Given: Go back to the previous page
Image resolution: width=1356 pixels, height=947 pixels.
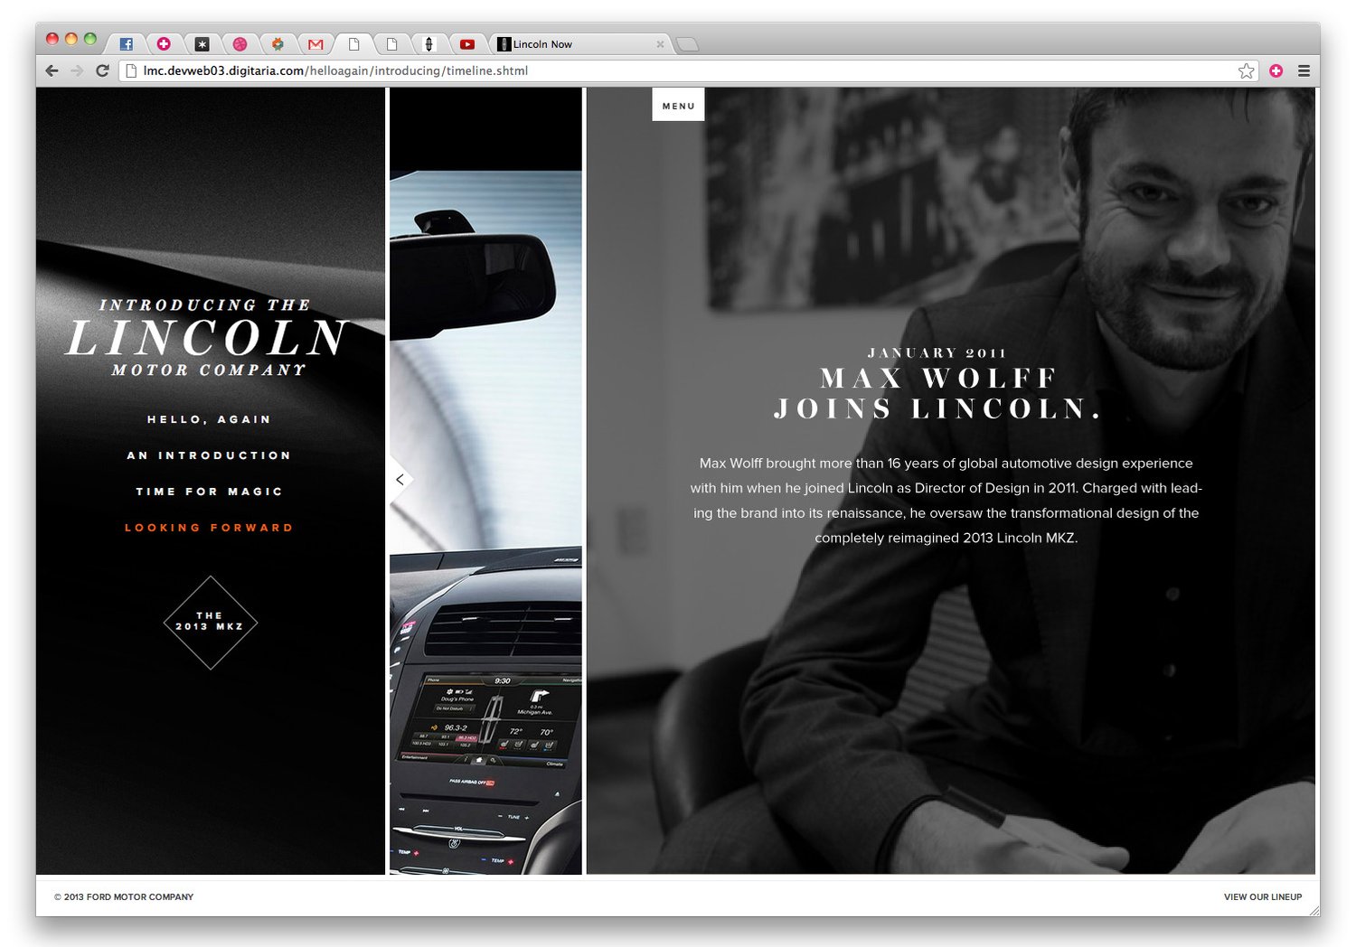Looking at the screenshot, I should (x=52, y=70).
